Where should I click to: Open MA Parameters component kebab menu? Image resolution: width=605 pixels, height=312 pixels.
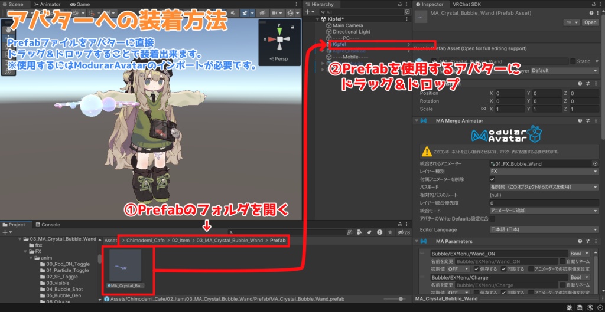596,241
